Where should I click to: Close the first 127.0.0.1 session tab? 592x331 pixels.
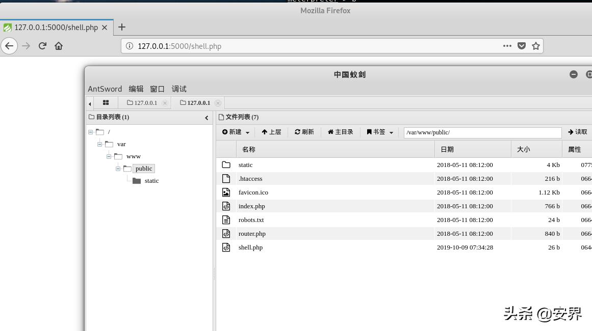point(164,102)
